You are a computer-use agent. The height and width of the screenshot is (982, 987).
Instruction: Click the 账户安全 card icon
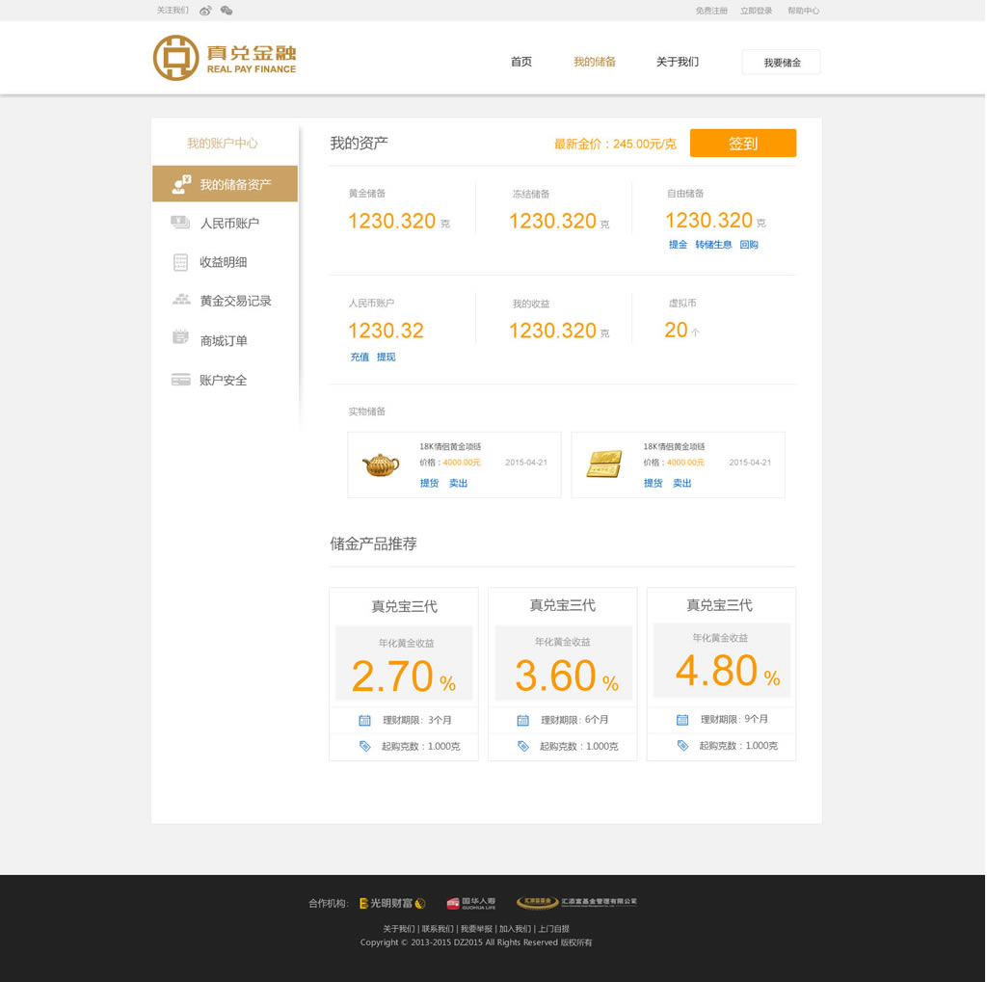(180, 380)
